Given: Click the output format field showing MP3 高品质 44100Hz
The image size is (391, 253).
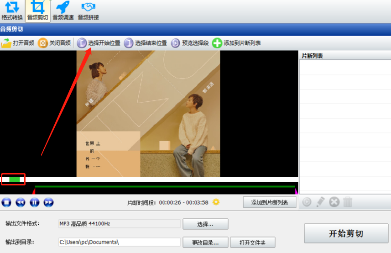Looking at the screenshot, I should [119, 224].
